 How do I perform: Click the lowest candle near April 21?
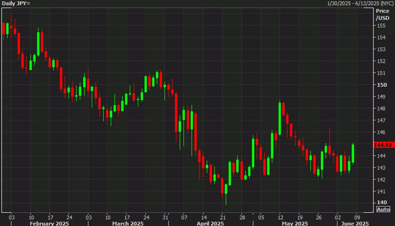(226, 189)
